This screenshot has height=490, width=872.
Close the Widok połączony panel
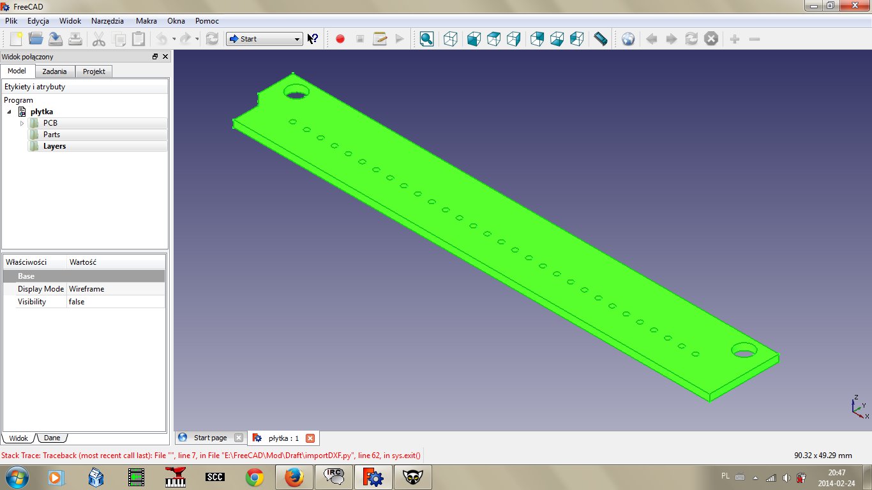click(165, 57)
